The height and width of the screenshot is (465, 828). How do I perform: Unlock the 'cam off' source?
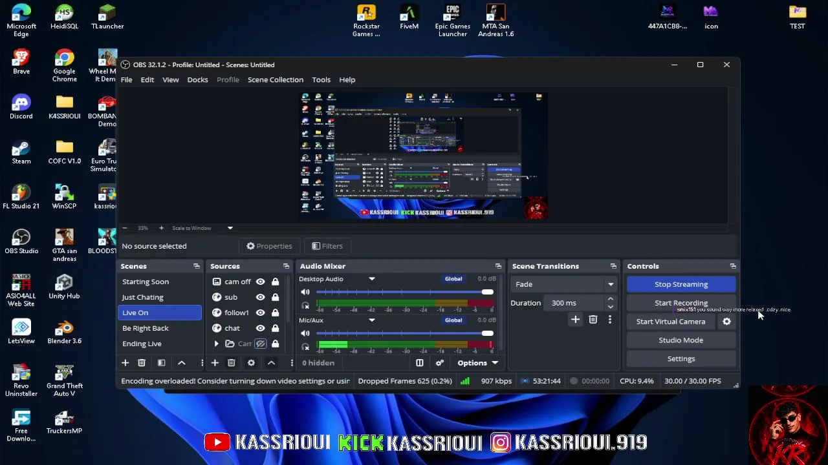click(275, 282)
